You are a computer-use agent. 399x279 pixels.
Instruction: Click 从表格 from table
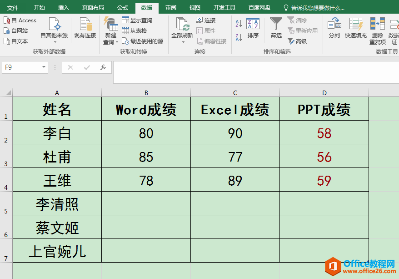[x=135, y=31]
